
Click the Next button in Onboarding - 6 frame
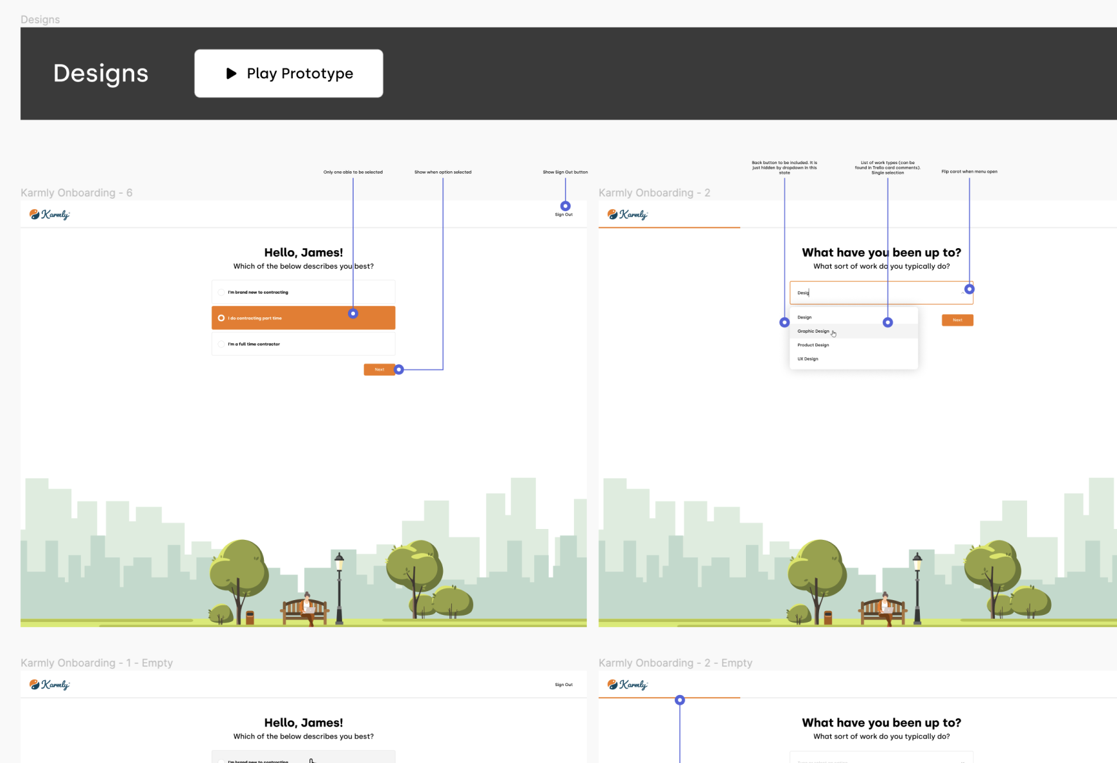pos(379,369)
